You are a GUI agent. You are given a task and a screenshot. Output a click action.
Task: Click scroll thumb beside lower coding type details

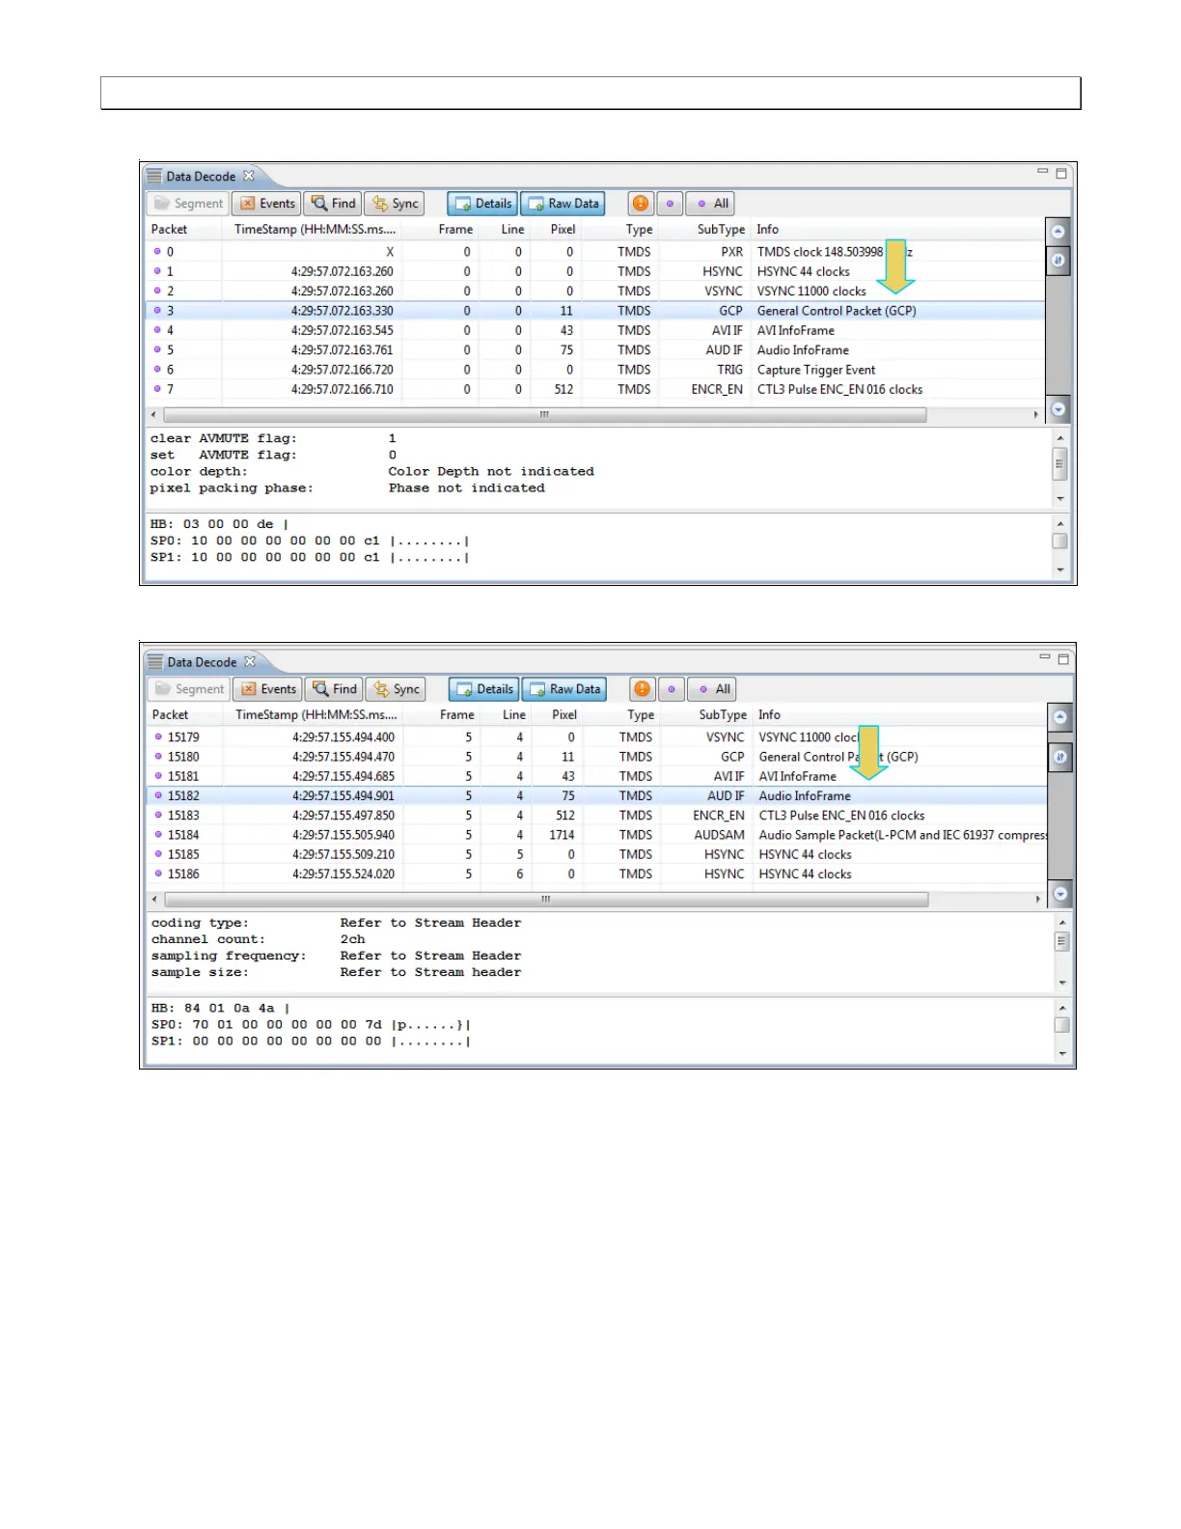1061,941
